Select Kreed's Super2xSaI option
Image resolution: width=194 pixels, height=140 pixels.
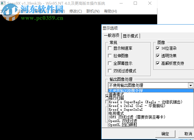[151, 109]
